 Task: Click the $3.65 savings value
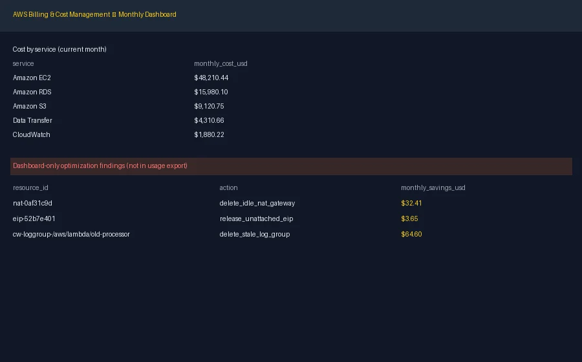coord(409,219)
